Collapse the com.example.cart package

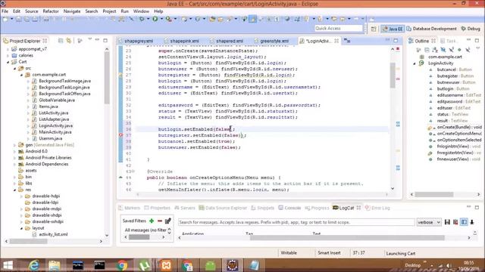click(x=21, y=75)
